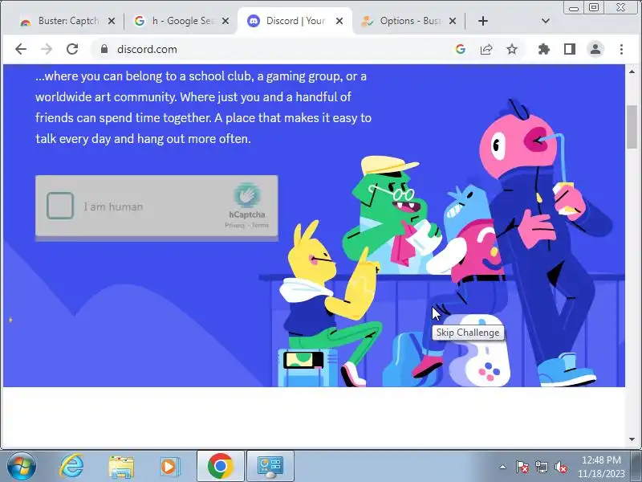642x482 pixels.
Task: Open a new browser tab
Action: (483, 21)
